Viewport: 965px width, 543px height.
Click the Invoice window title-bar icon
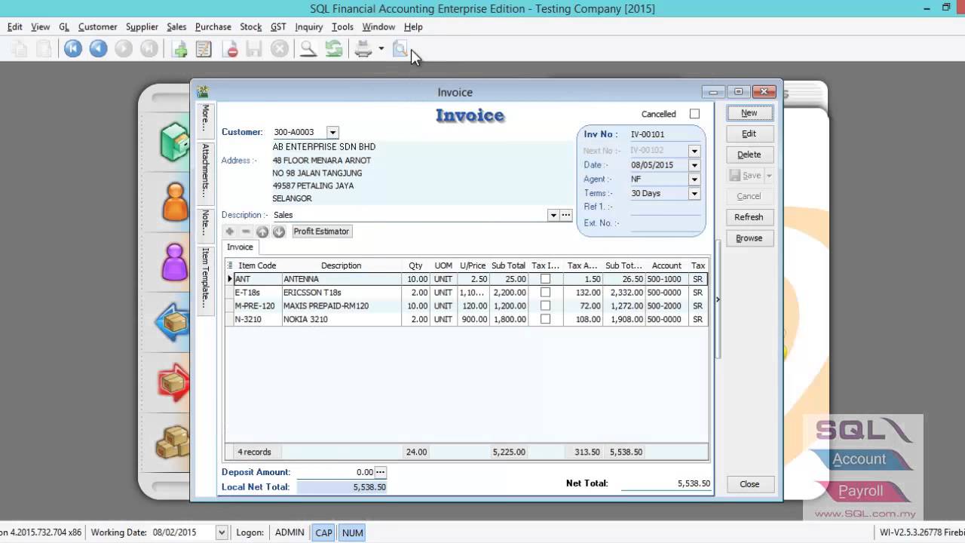point(202,92)
